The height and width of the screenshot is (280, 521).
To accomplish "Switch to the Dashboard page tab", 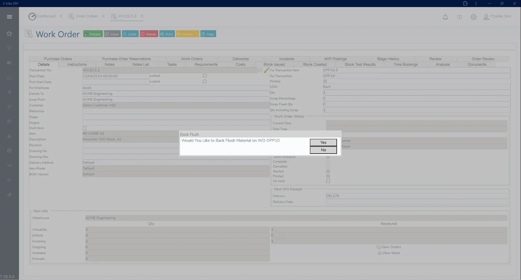I will [x=42, y=16].
